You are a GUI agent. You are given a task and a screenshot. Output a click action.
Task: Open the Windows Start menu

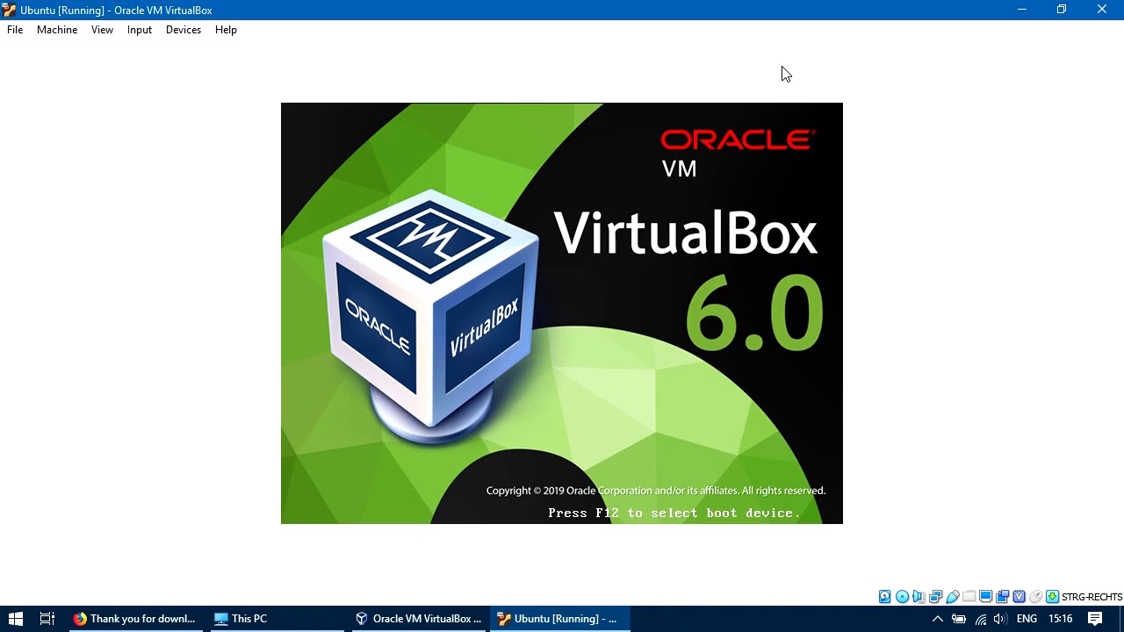coord(15,619)
